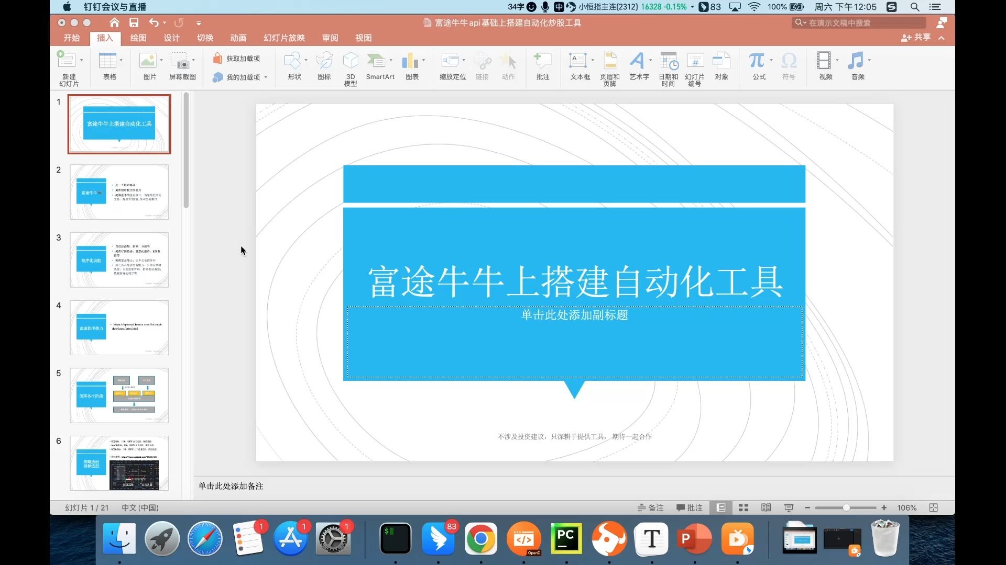Switch to Slide Sorter view icon
1006x565 pixels.
pyautogui.click(x=743, y=508)
